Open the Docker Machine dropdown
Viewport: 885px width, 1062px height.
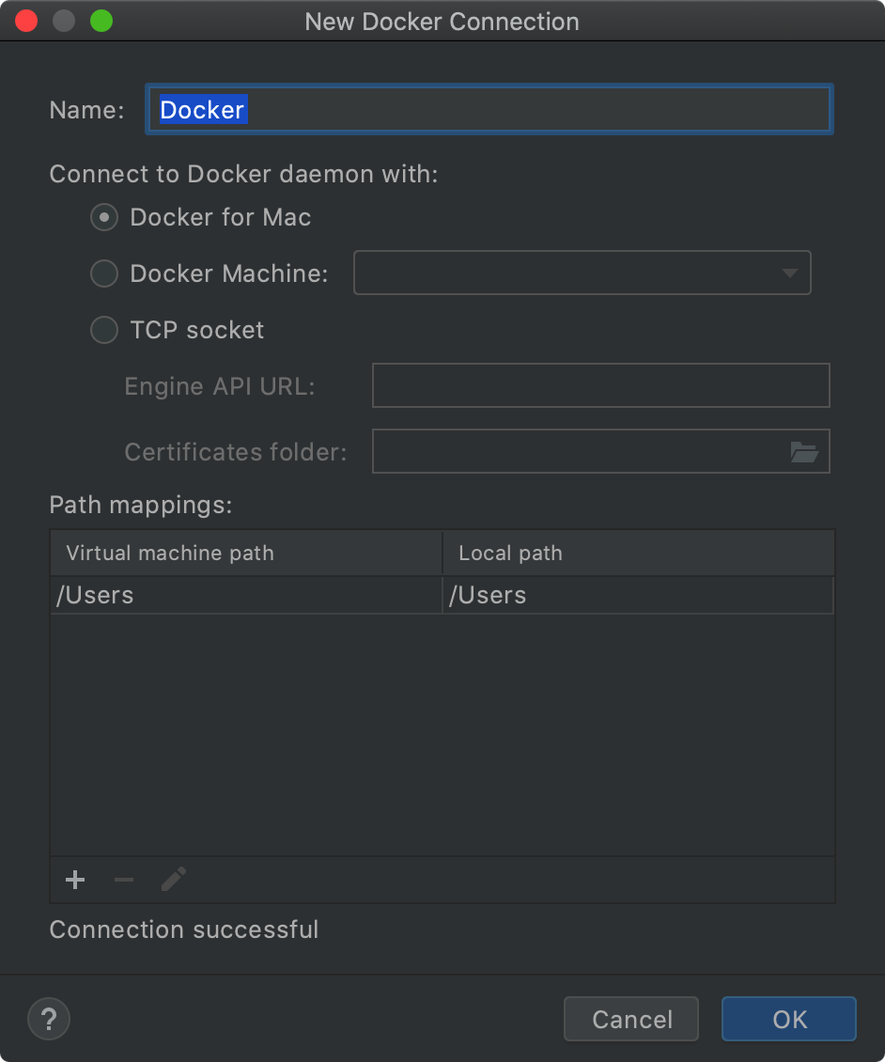pyautogui.click(x=582, y=273)
